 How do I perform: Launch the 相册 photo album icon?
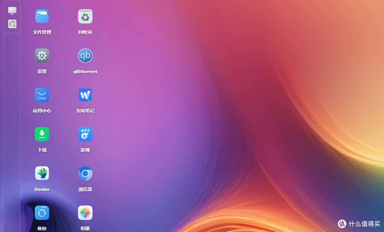(85, 213)
